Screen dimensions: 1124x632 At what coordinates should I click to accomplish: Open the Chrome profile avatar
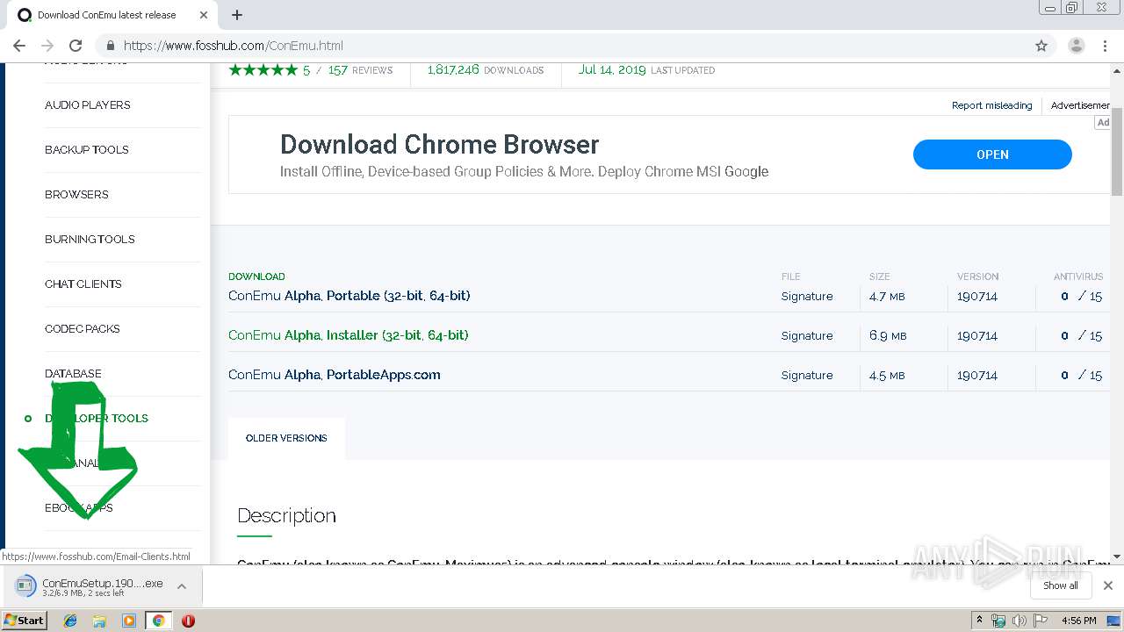(x=1076, y=46)
